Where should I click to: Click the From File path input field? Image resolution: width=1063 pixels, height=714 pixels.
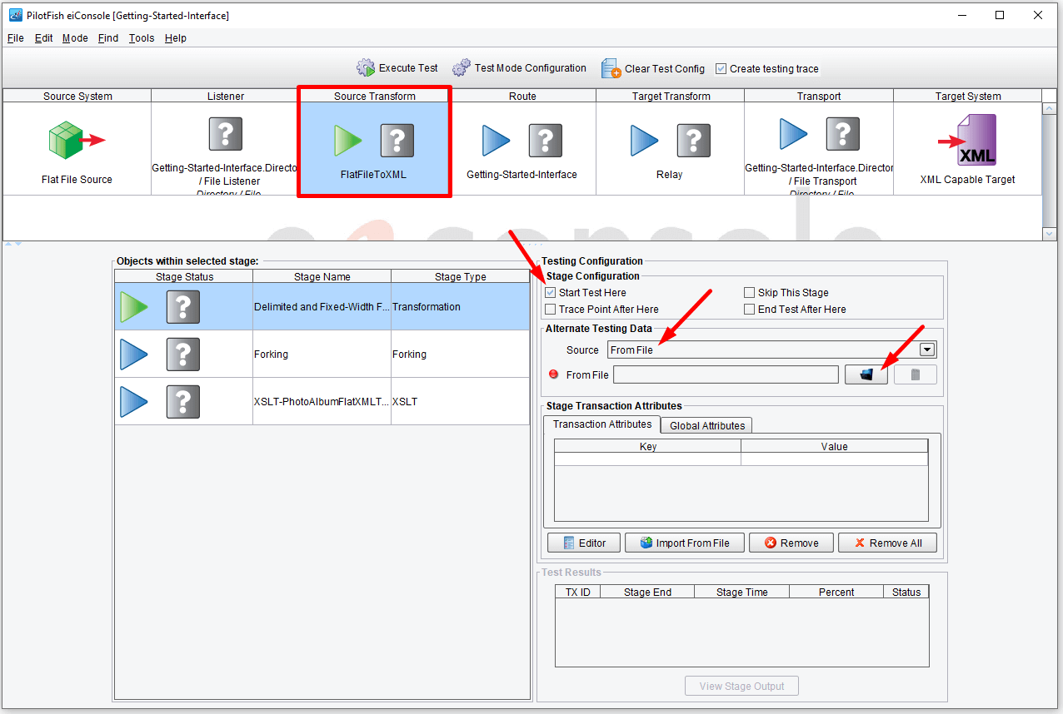(x=726, y=374)
